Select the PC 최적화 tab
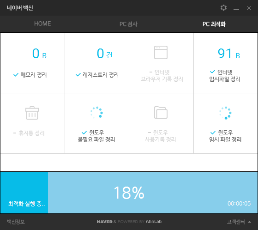This screenshot has width=258, height=230. click(214, 24)
